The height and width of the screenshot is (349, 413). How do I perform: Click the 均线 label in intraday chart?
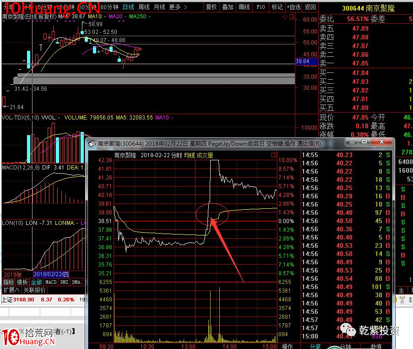pos(189,155)
